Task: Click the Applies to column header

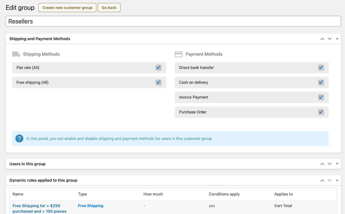Action: click(283, 194)
